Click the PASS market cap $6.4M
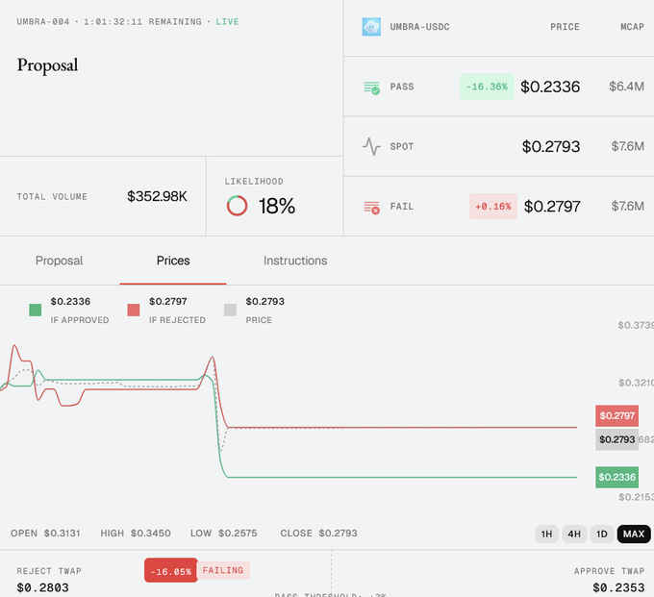The image size is (654, 597). point(626,87)
